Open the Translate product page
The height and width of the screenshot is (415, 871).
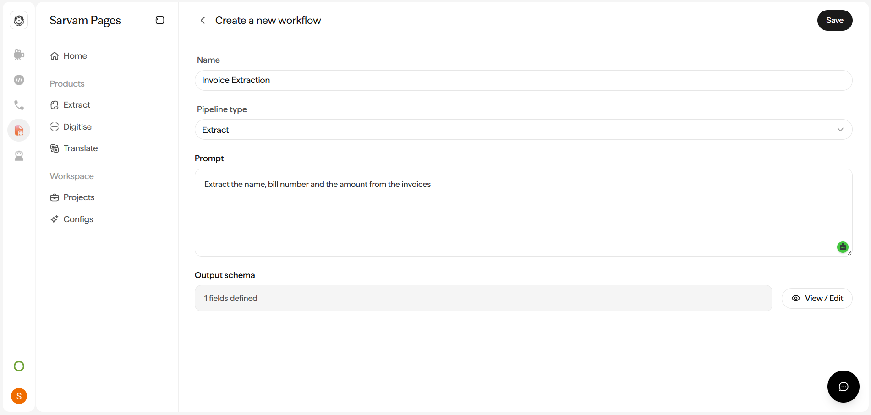coord(74,148)
